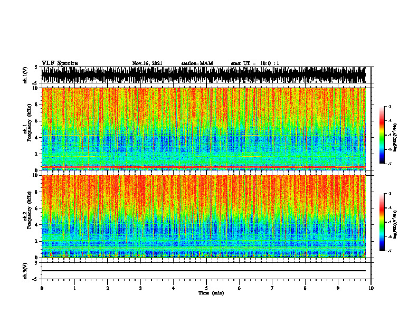
Task: Click the ch.2 spectrogram color scale bar
Action: click(382, 222)
